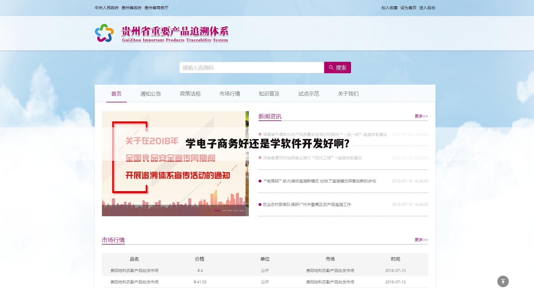The width and height of the screenshot is (534, 288).
Task: Open the 首页 navigation tab
Action: tap(116, 94)
